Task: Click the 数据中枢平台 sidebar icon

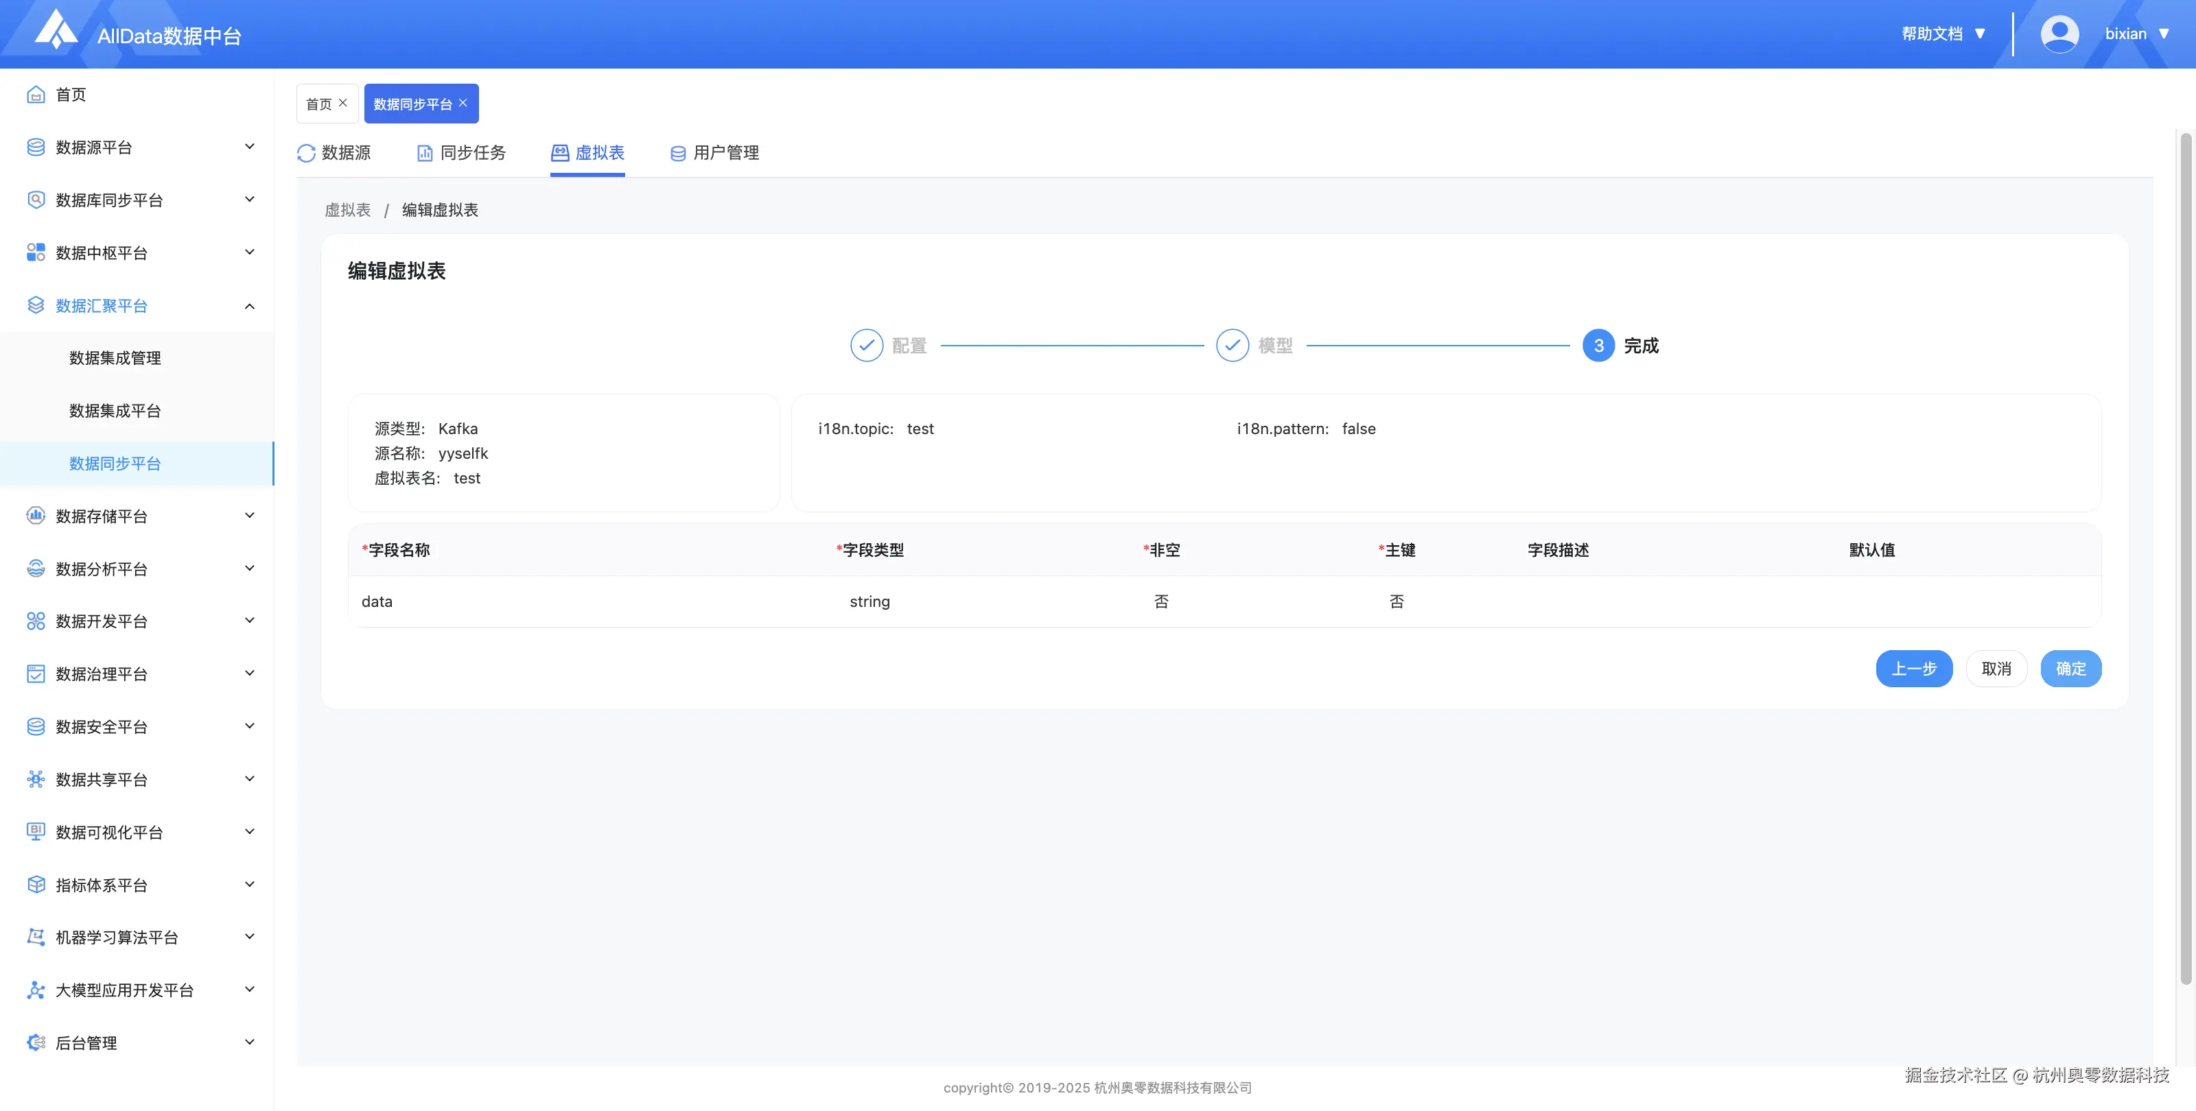Action: [x=36, y=253]
